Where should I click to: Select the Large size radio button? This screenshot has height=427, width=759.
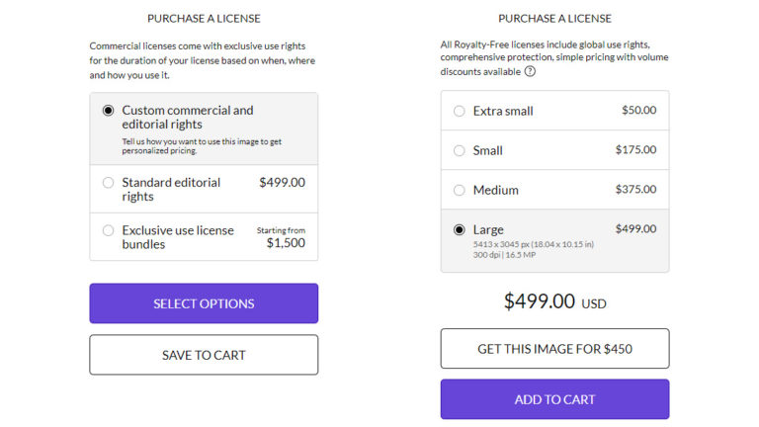[460, 229]
